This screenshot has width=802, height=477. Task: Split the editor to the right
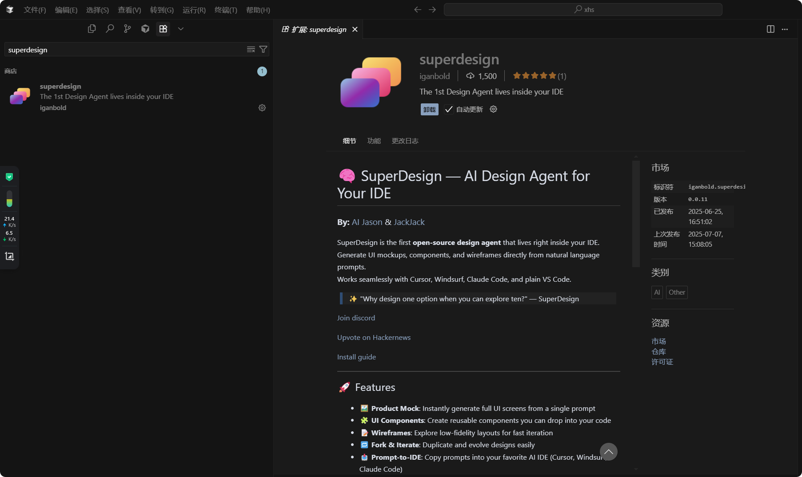point(770,29)
